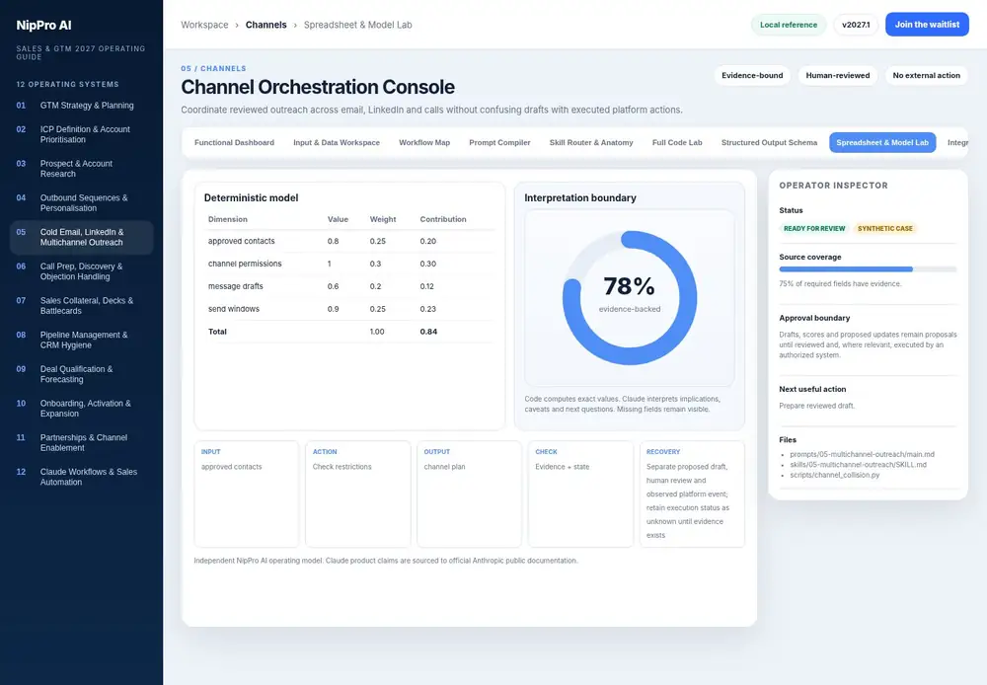This screenshot has width=987, height=685.
Task: Select the approved contacts row label
Action: point(241,241)
